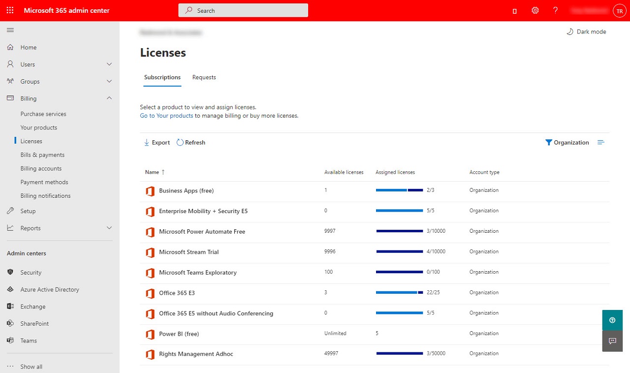630x373 pixels.
Task: Show all navigation items
Action: (31, 367)
